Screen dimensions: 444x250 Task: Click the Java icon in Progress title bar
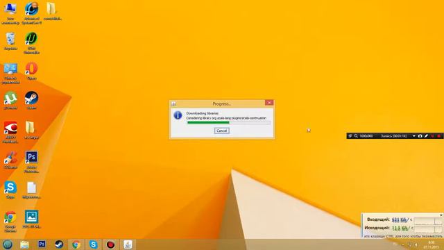173,103
